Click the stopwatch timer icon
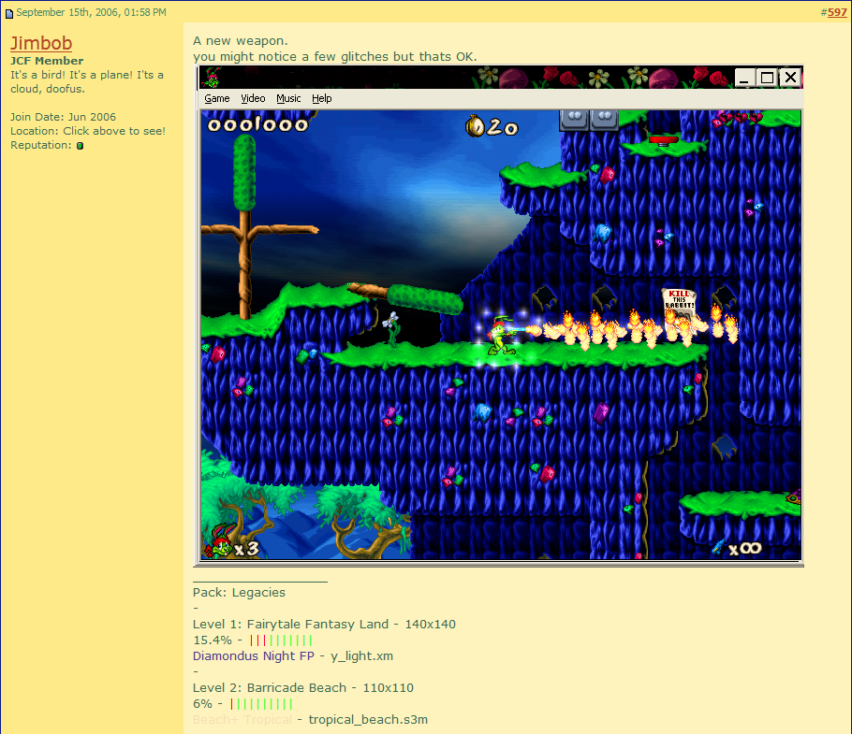The image size is (852, 734). pos(475,126)
